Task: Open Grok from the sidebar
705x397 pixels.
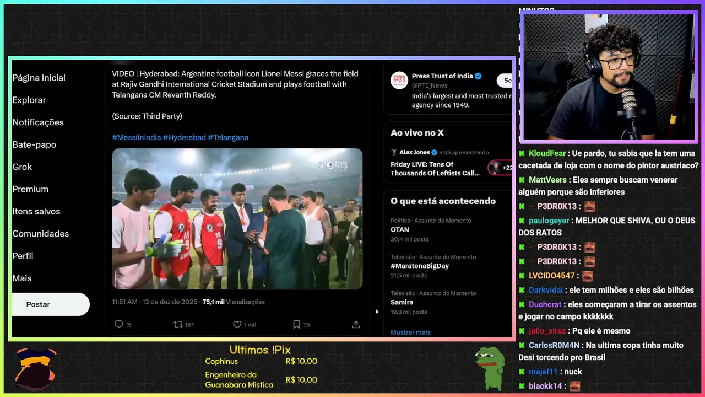Action: point(22,167)
